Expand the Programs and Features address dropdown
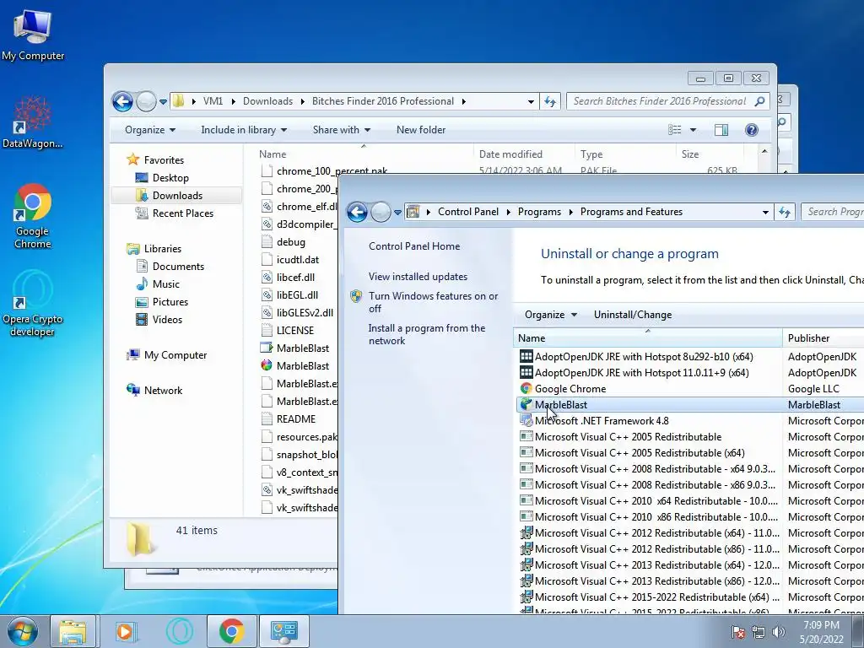864x648 pixels. pos(765,212)
